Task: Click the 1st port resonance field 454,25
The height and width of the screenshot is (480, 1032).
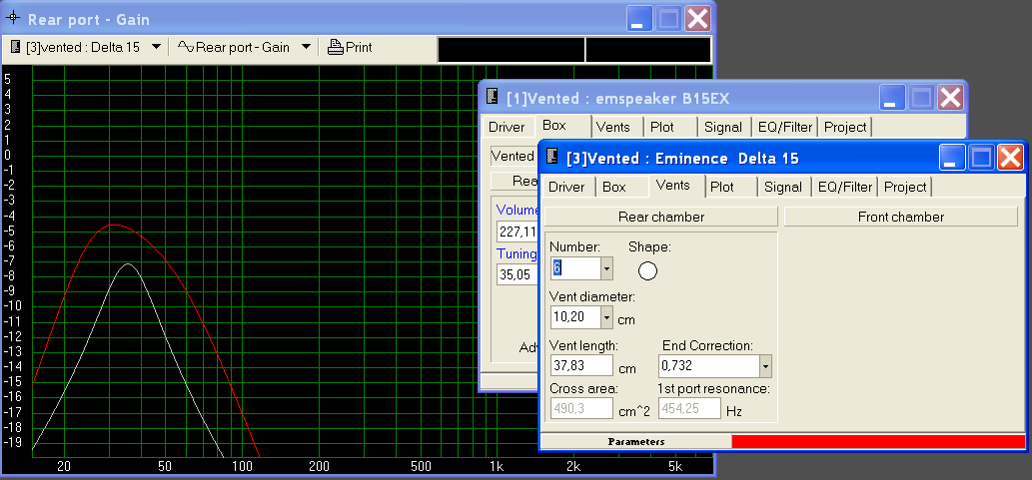Action: (x=689, y=408)
